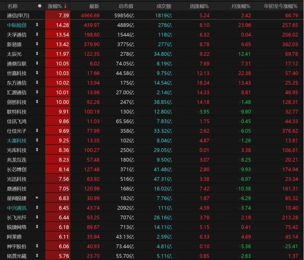Click the marker icon beside 中际旭创
Viewport: 304px width, 260px height.
coord(37,25)
